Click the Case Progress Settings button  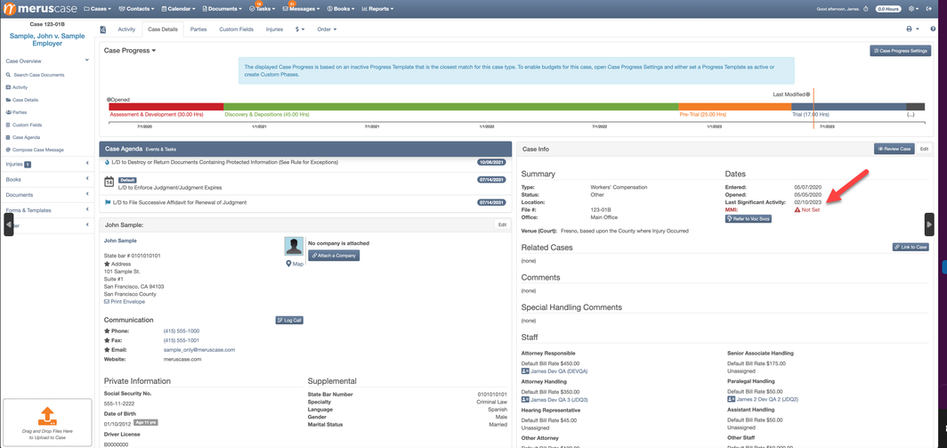pos(899,51)
